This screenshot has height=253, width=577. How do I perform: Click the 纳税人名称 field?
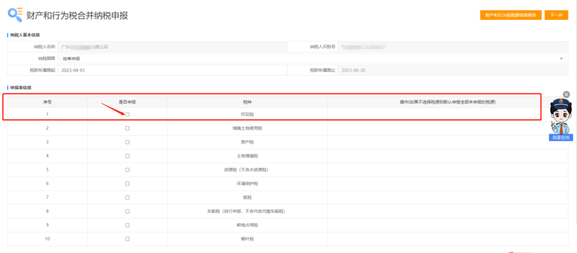tap(173, 46)
